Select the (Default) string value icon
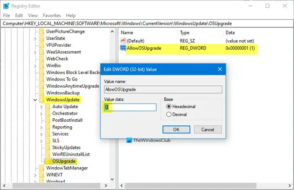 point(123,40)
